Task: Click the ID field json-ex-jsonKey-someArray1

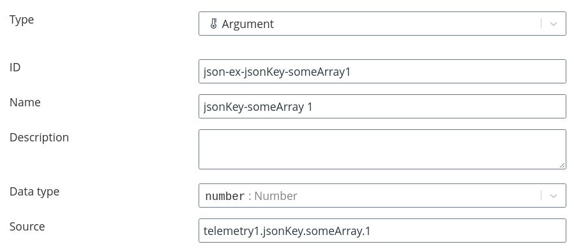Action: 382,71
